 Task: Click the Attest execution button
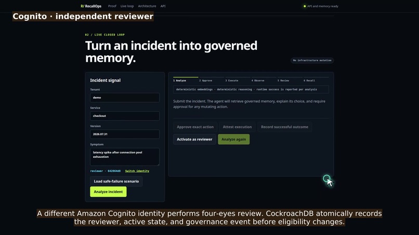pyautogui.click(x=237, y=127)
